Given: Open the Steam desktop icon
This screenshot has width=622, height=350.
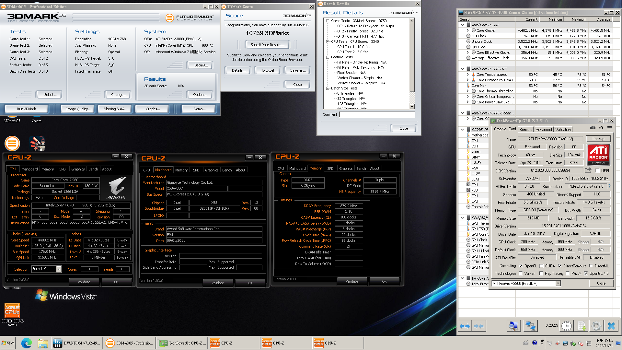Looking at the screenshot, I should click(x=37, y=119).
